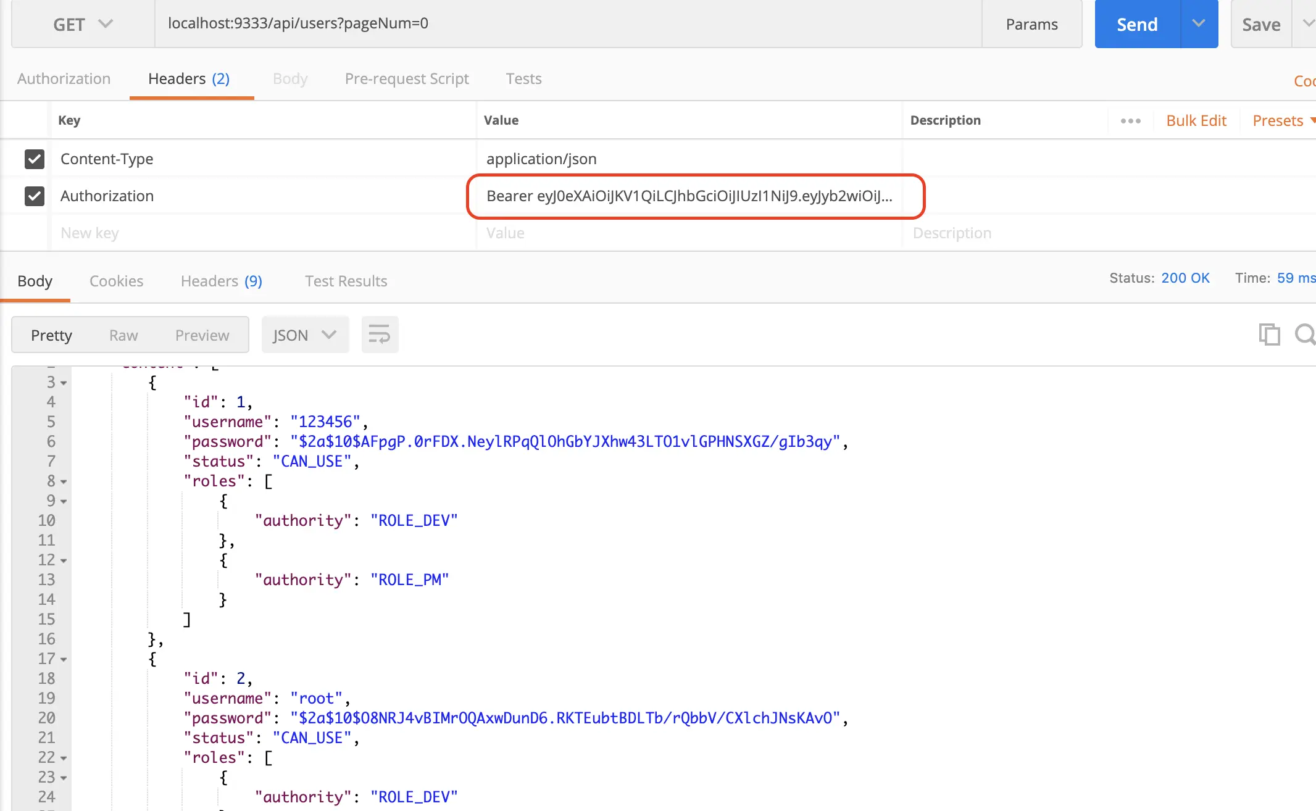
Task: Switch response view to Raw
Action: pyautogui.click(x=123, y=335)
